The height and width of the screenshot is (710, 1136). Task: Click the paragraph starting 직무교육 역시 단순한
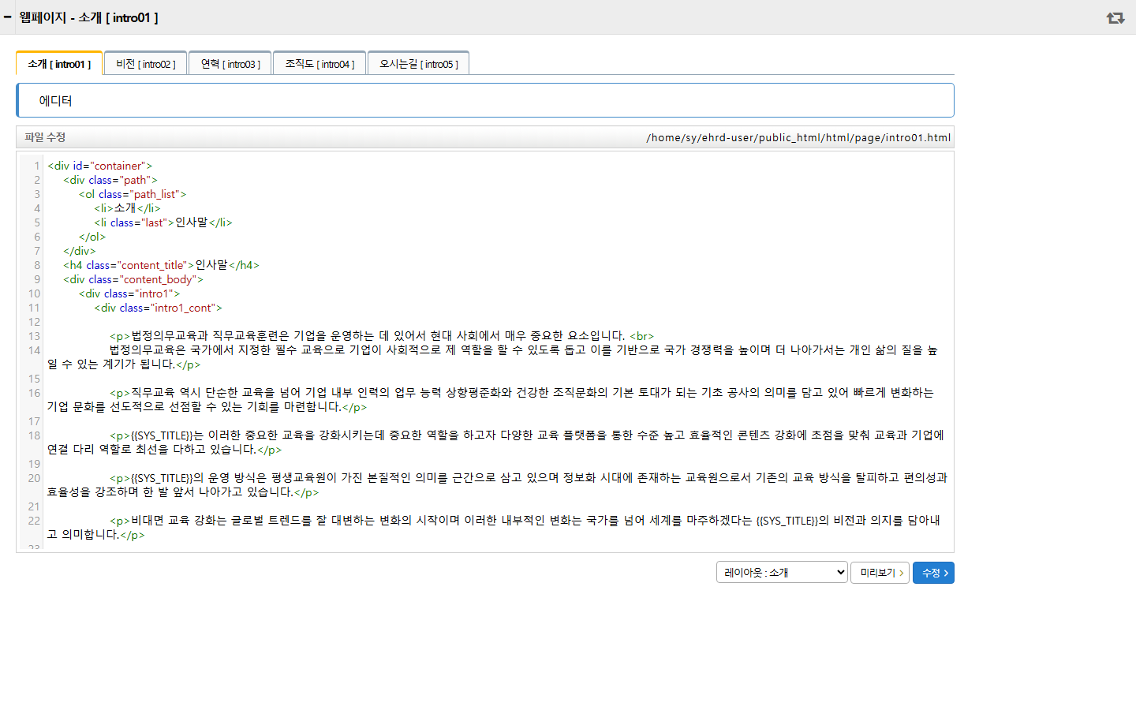tap(491, 399)
